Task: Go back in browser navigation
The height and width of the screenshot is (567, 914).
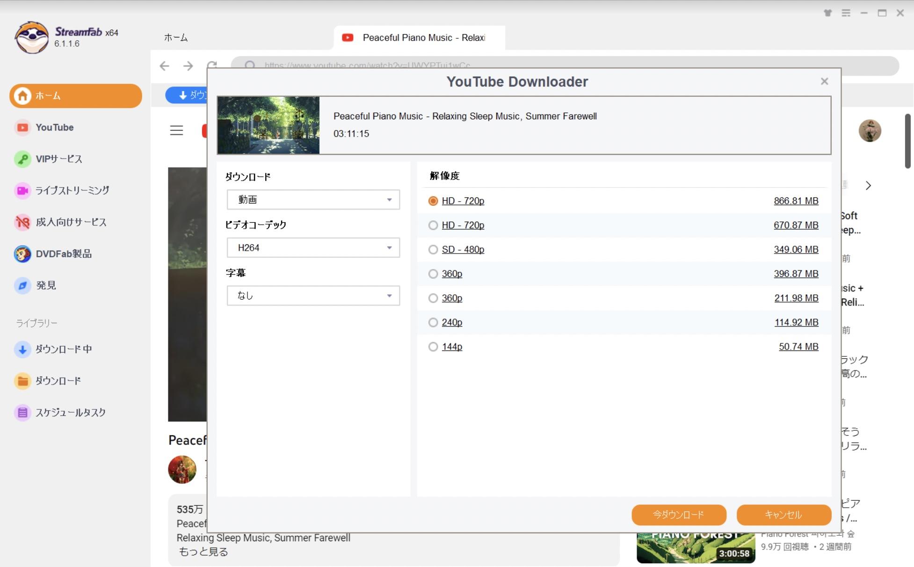Action: tap(164, 66)
